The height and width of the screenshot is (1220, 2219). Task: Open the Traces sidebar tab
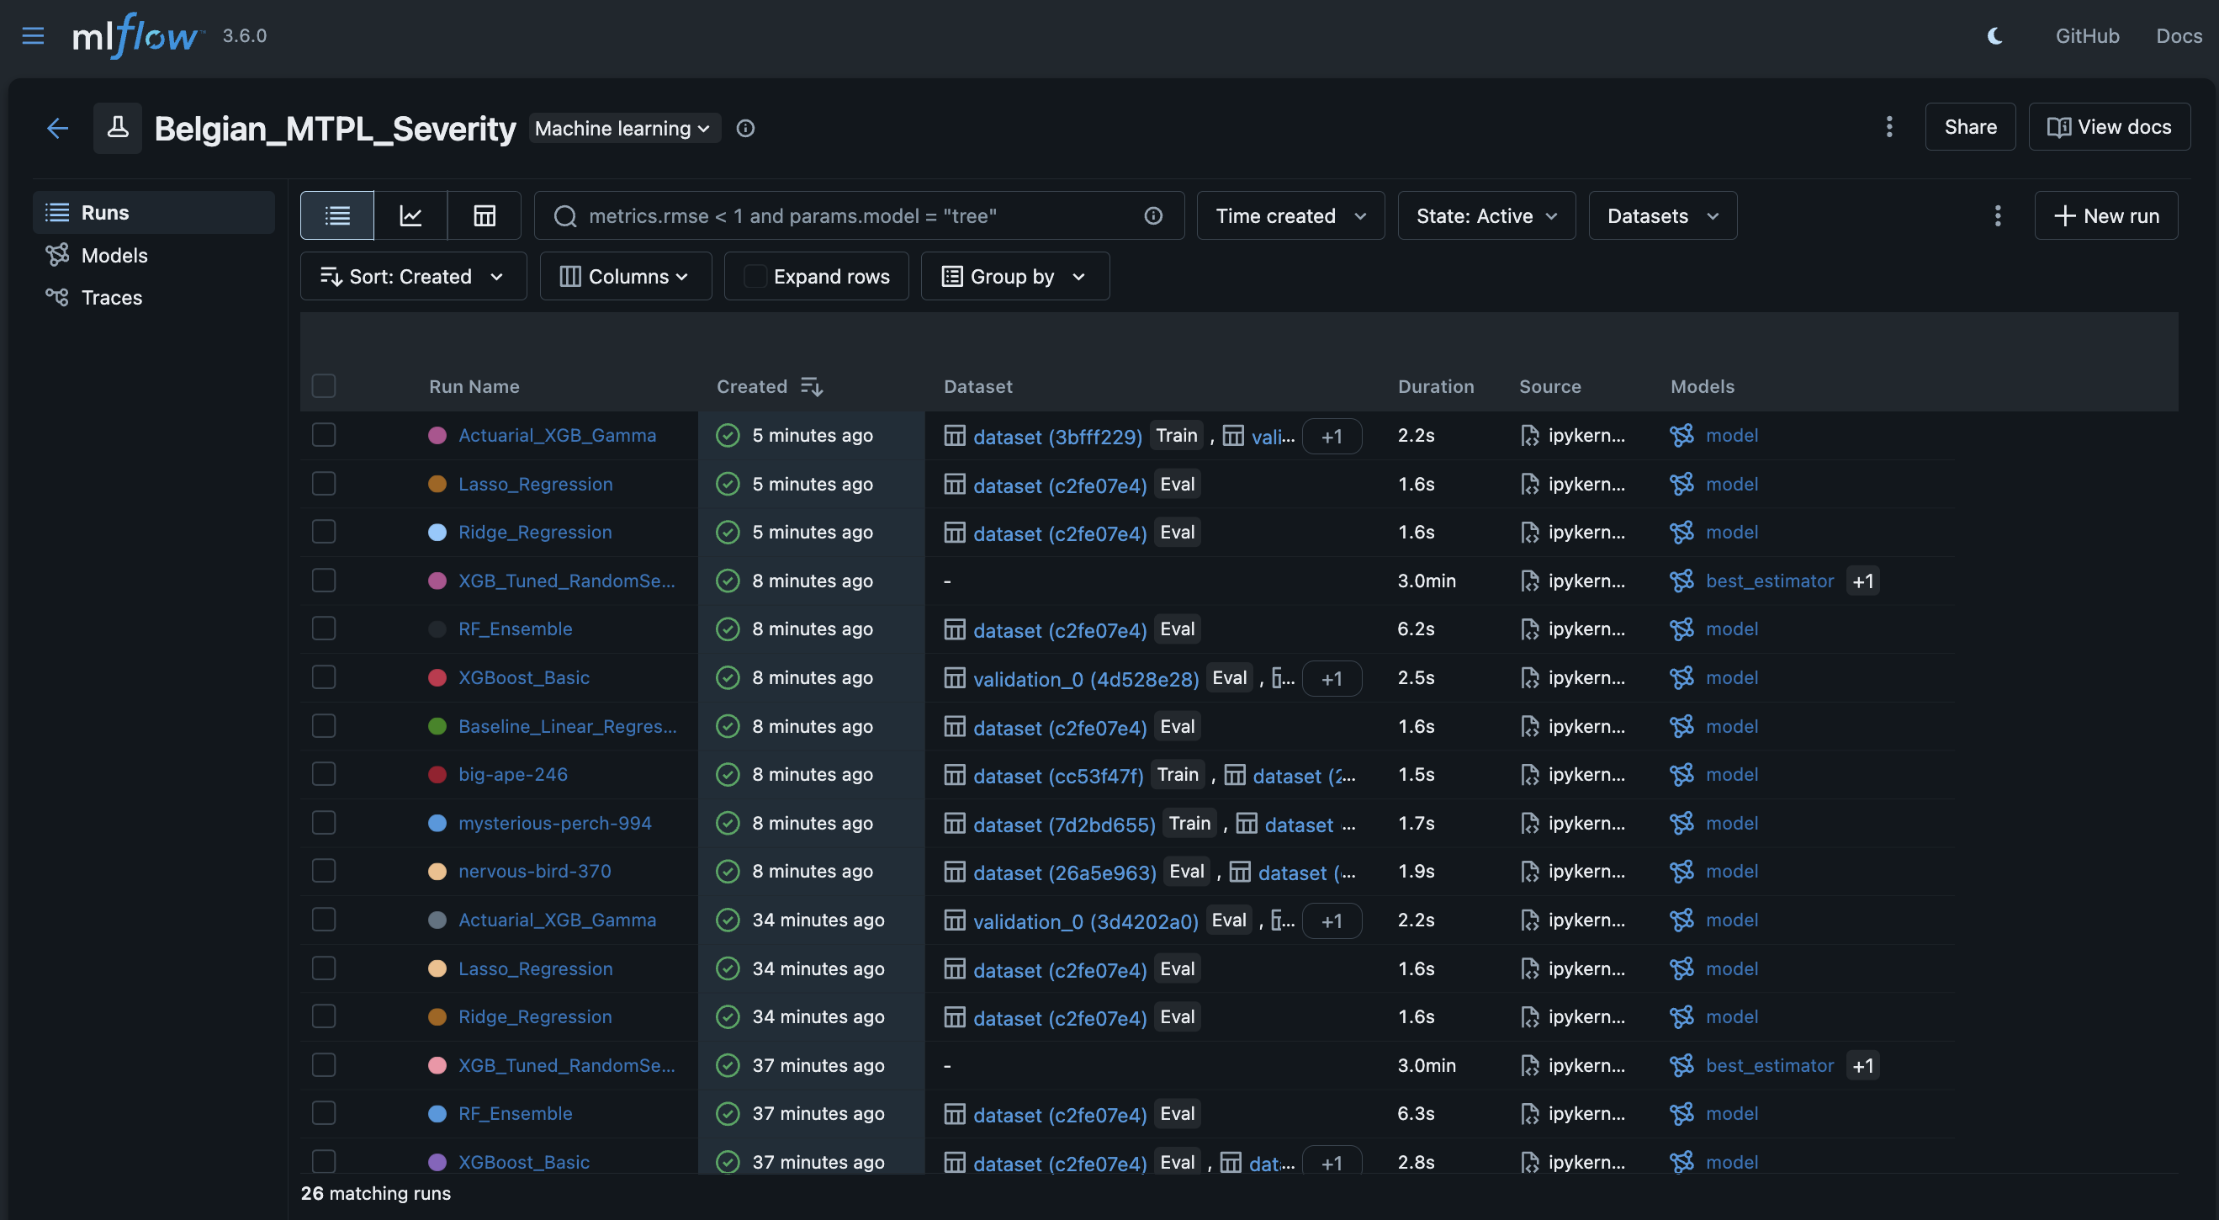111,297
